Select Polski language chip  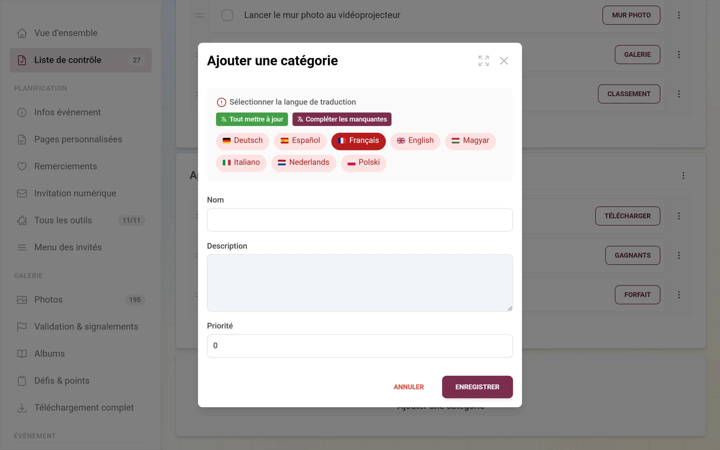(363, 163)
